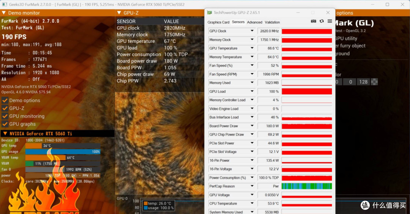
Task: Open the PCIe Slot Power dropdown
Action: click(x=252, y=143)
